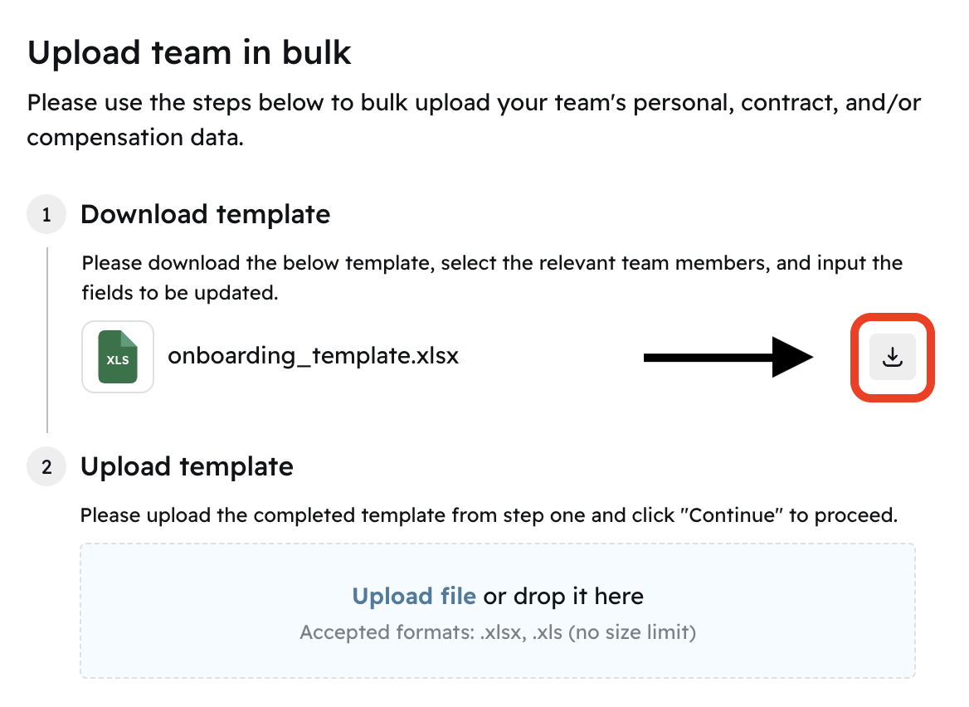Click "Please download the below template" text
This screenshot has width=969, height=707.
pyautogui.click(x=258, y=264)
